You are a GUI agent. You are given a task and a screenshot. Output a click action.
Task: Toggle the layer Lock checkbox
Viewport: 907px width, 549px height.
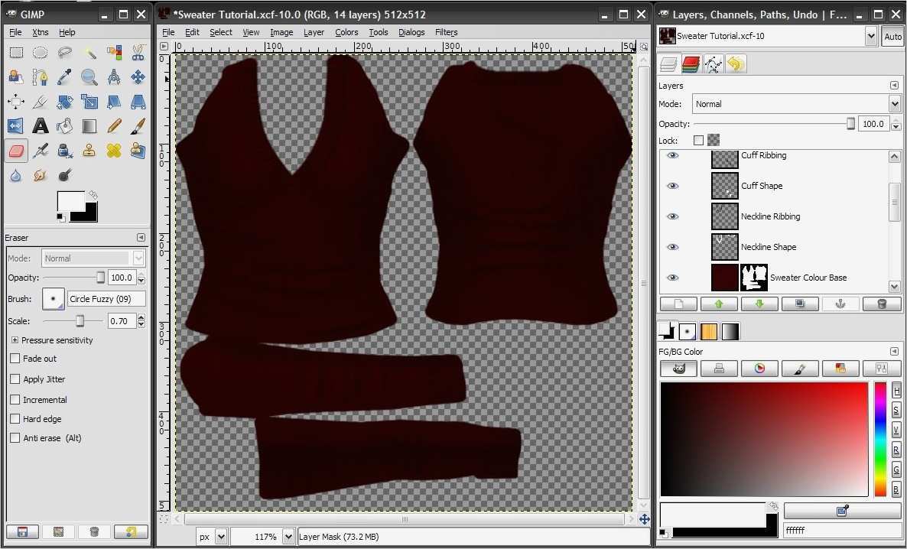699,141
